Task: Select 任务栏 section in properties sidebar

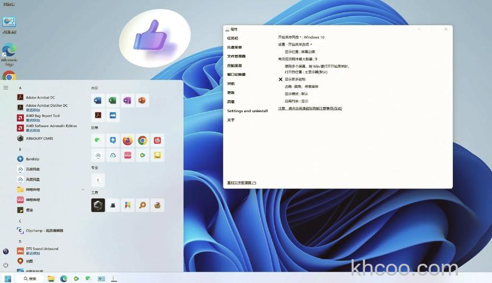Action: pyautogui.click(x=233, y=38)
